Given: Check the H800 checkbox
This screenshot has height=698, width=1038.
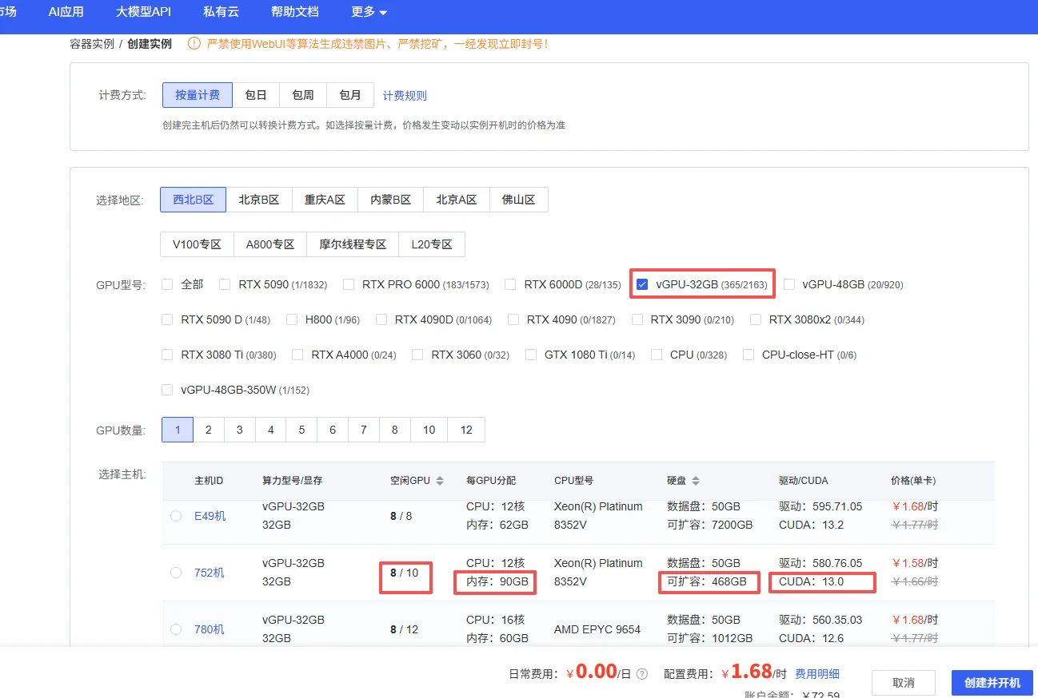Looking at the screenshot, I should pos(292,319).
